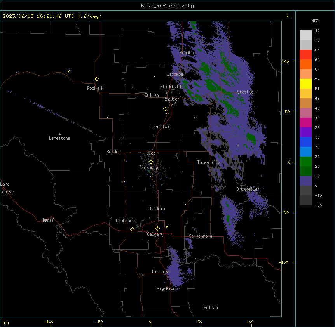The image size is (335, 327).
Task: Click the 0 km mark on bottom axis
Action: click(x=150, y=322)
